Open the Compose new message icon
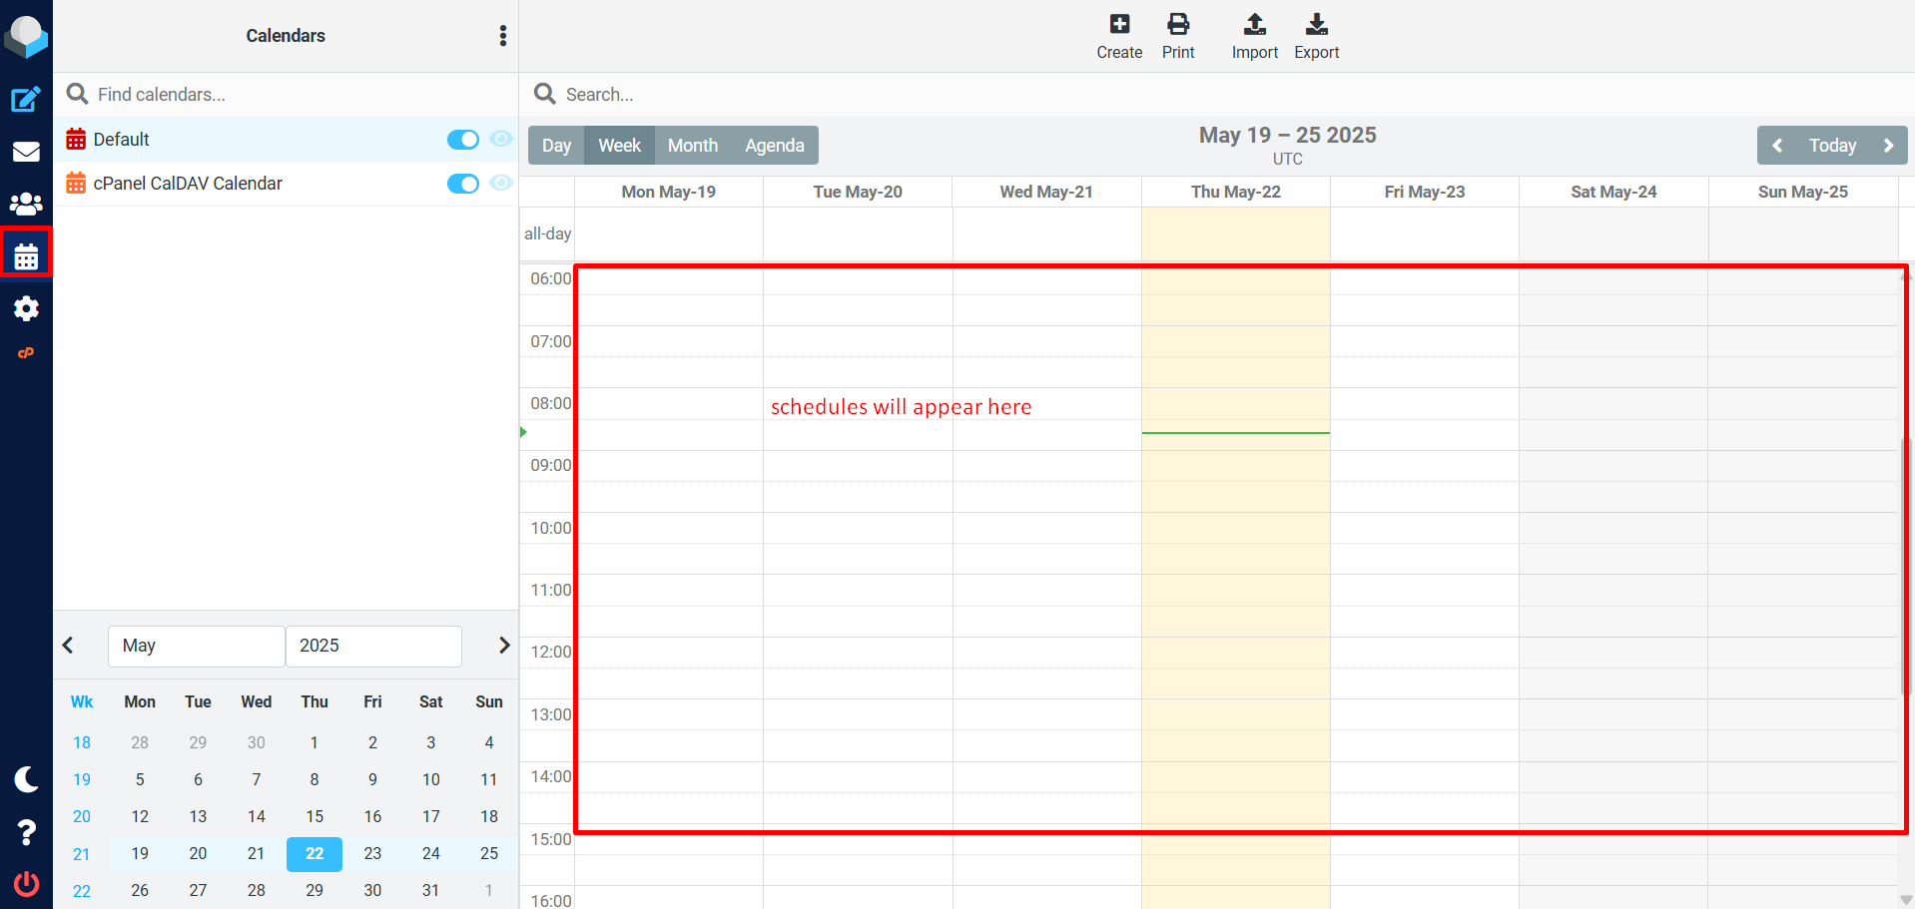 click(26, 99)
